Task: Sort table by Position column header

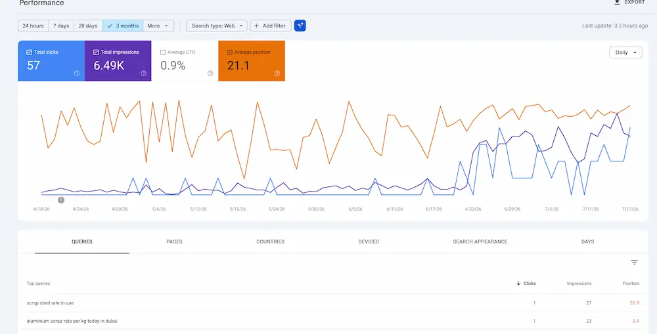Action: 631,283
